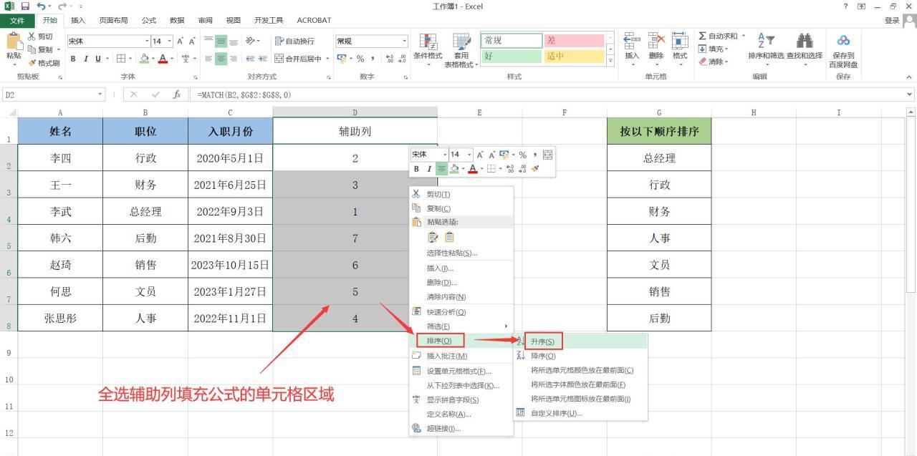Collapse the ribbon with the chevron arrow

(909, 77)
